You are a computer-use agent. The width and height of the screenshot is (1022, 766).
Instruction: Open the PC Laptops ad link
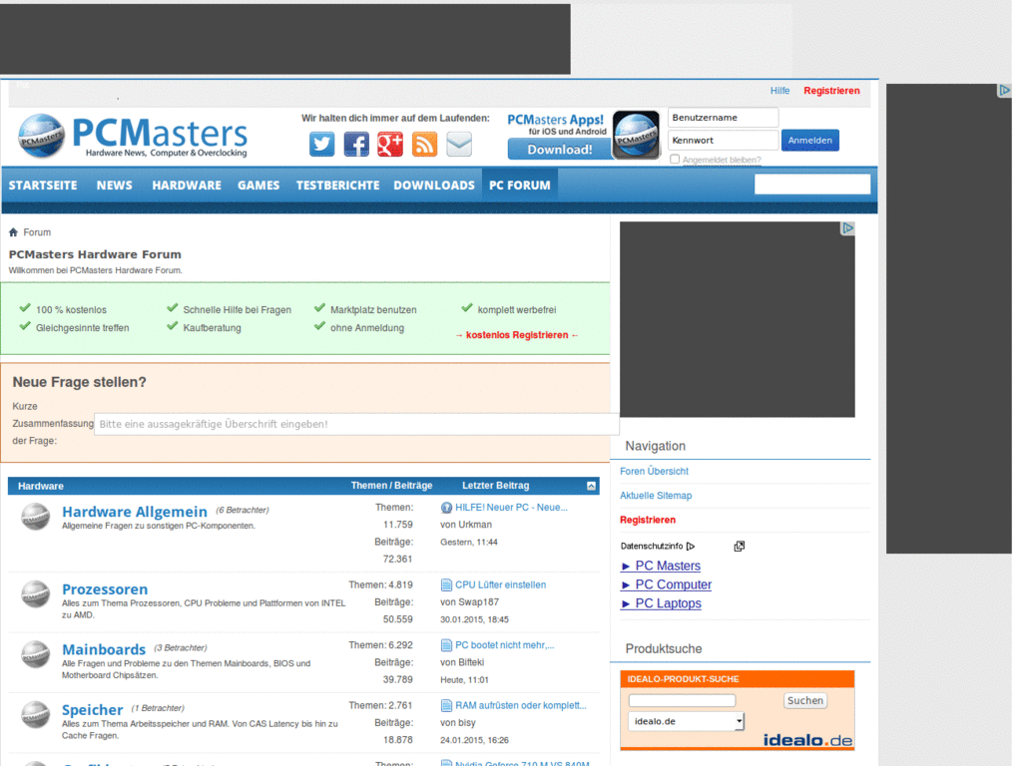point(668,603)
